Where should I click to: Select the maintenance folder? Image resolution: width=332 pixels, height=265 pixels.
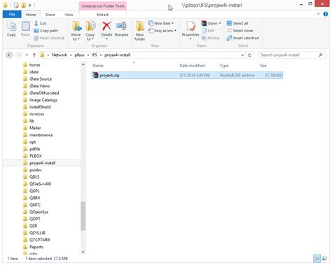pos(41,135)
